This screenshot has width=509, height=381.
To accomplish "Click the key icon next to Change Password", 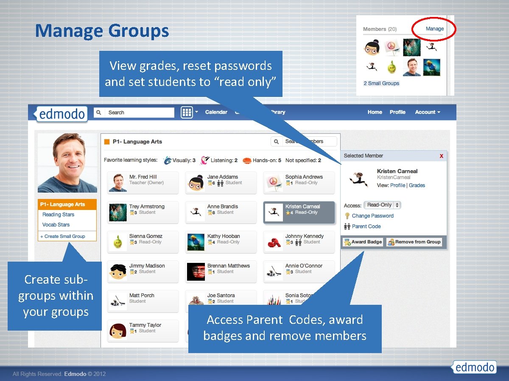I will 347,216.
